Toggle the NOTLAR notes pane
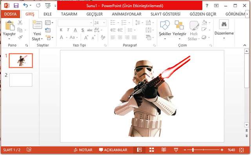 83,150
